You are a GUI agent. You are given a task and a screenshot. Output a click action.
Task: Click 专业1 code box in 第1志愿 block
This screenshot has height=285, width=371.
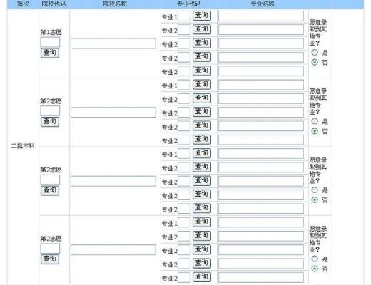[184, 16]
